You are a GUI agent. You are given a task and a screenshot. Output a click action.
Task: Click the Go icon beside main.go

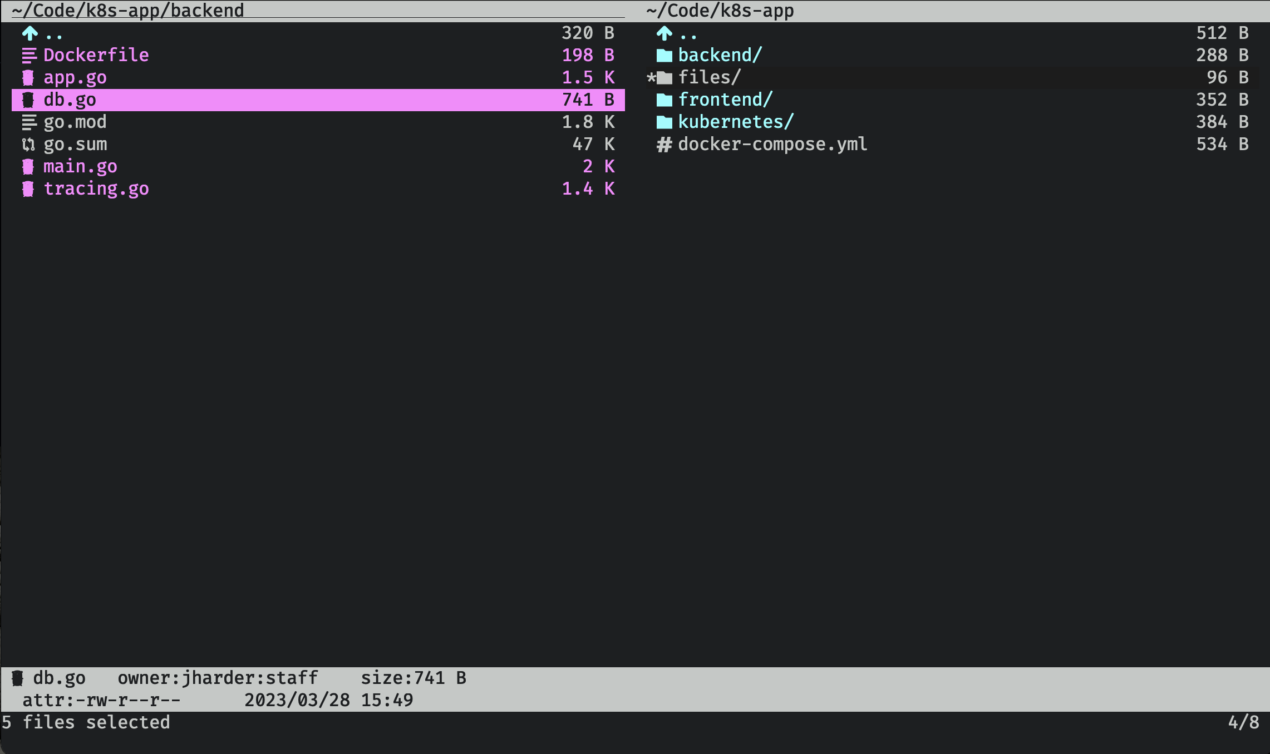(28, 167)
